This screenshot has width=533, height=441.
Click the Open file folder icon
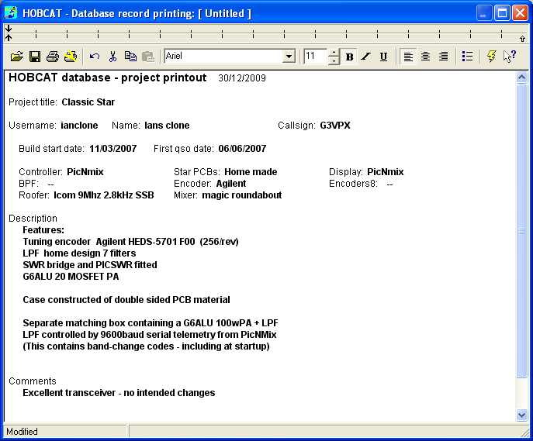click(16, 57)
